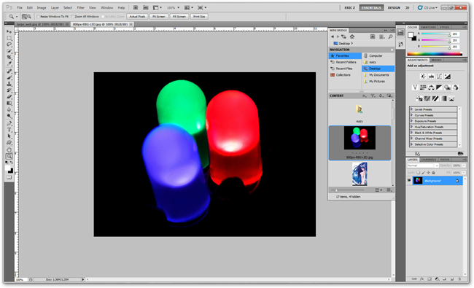Add a Color Balance adjustment
Screen dimensions: 474x288
(431, 87)
